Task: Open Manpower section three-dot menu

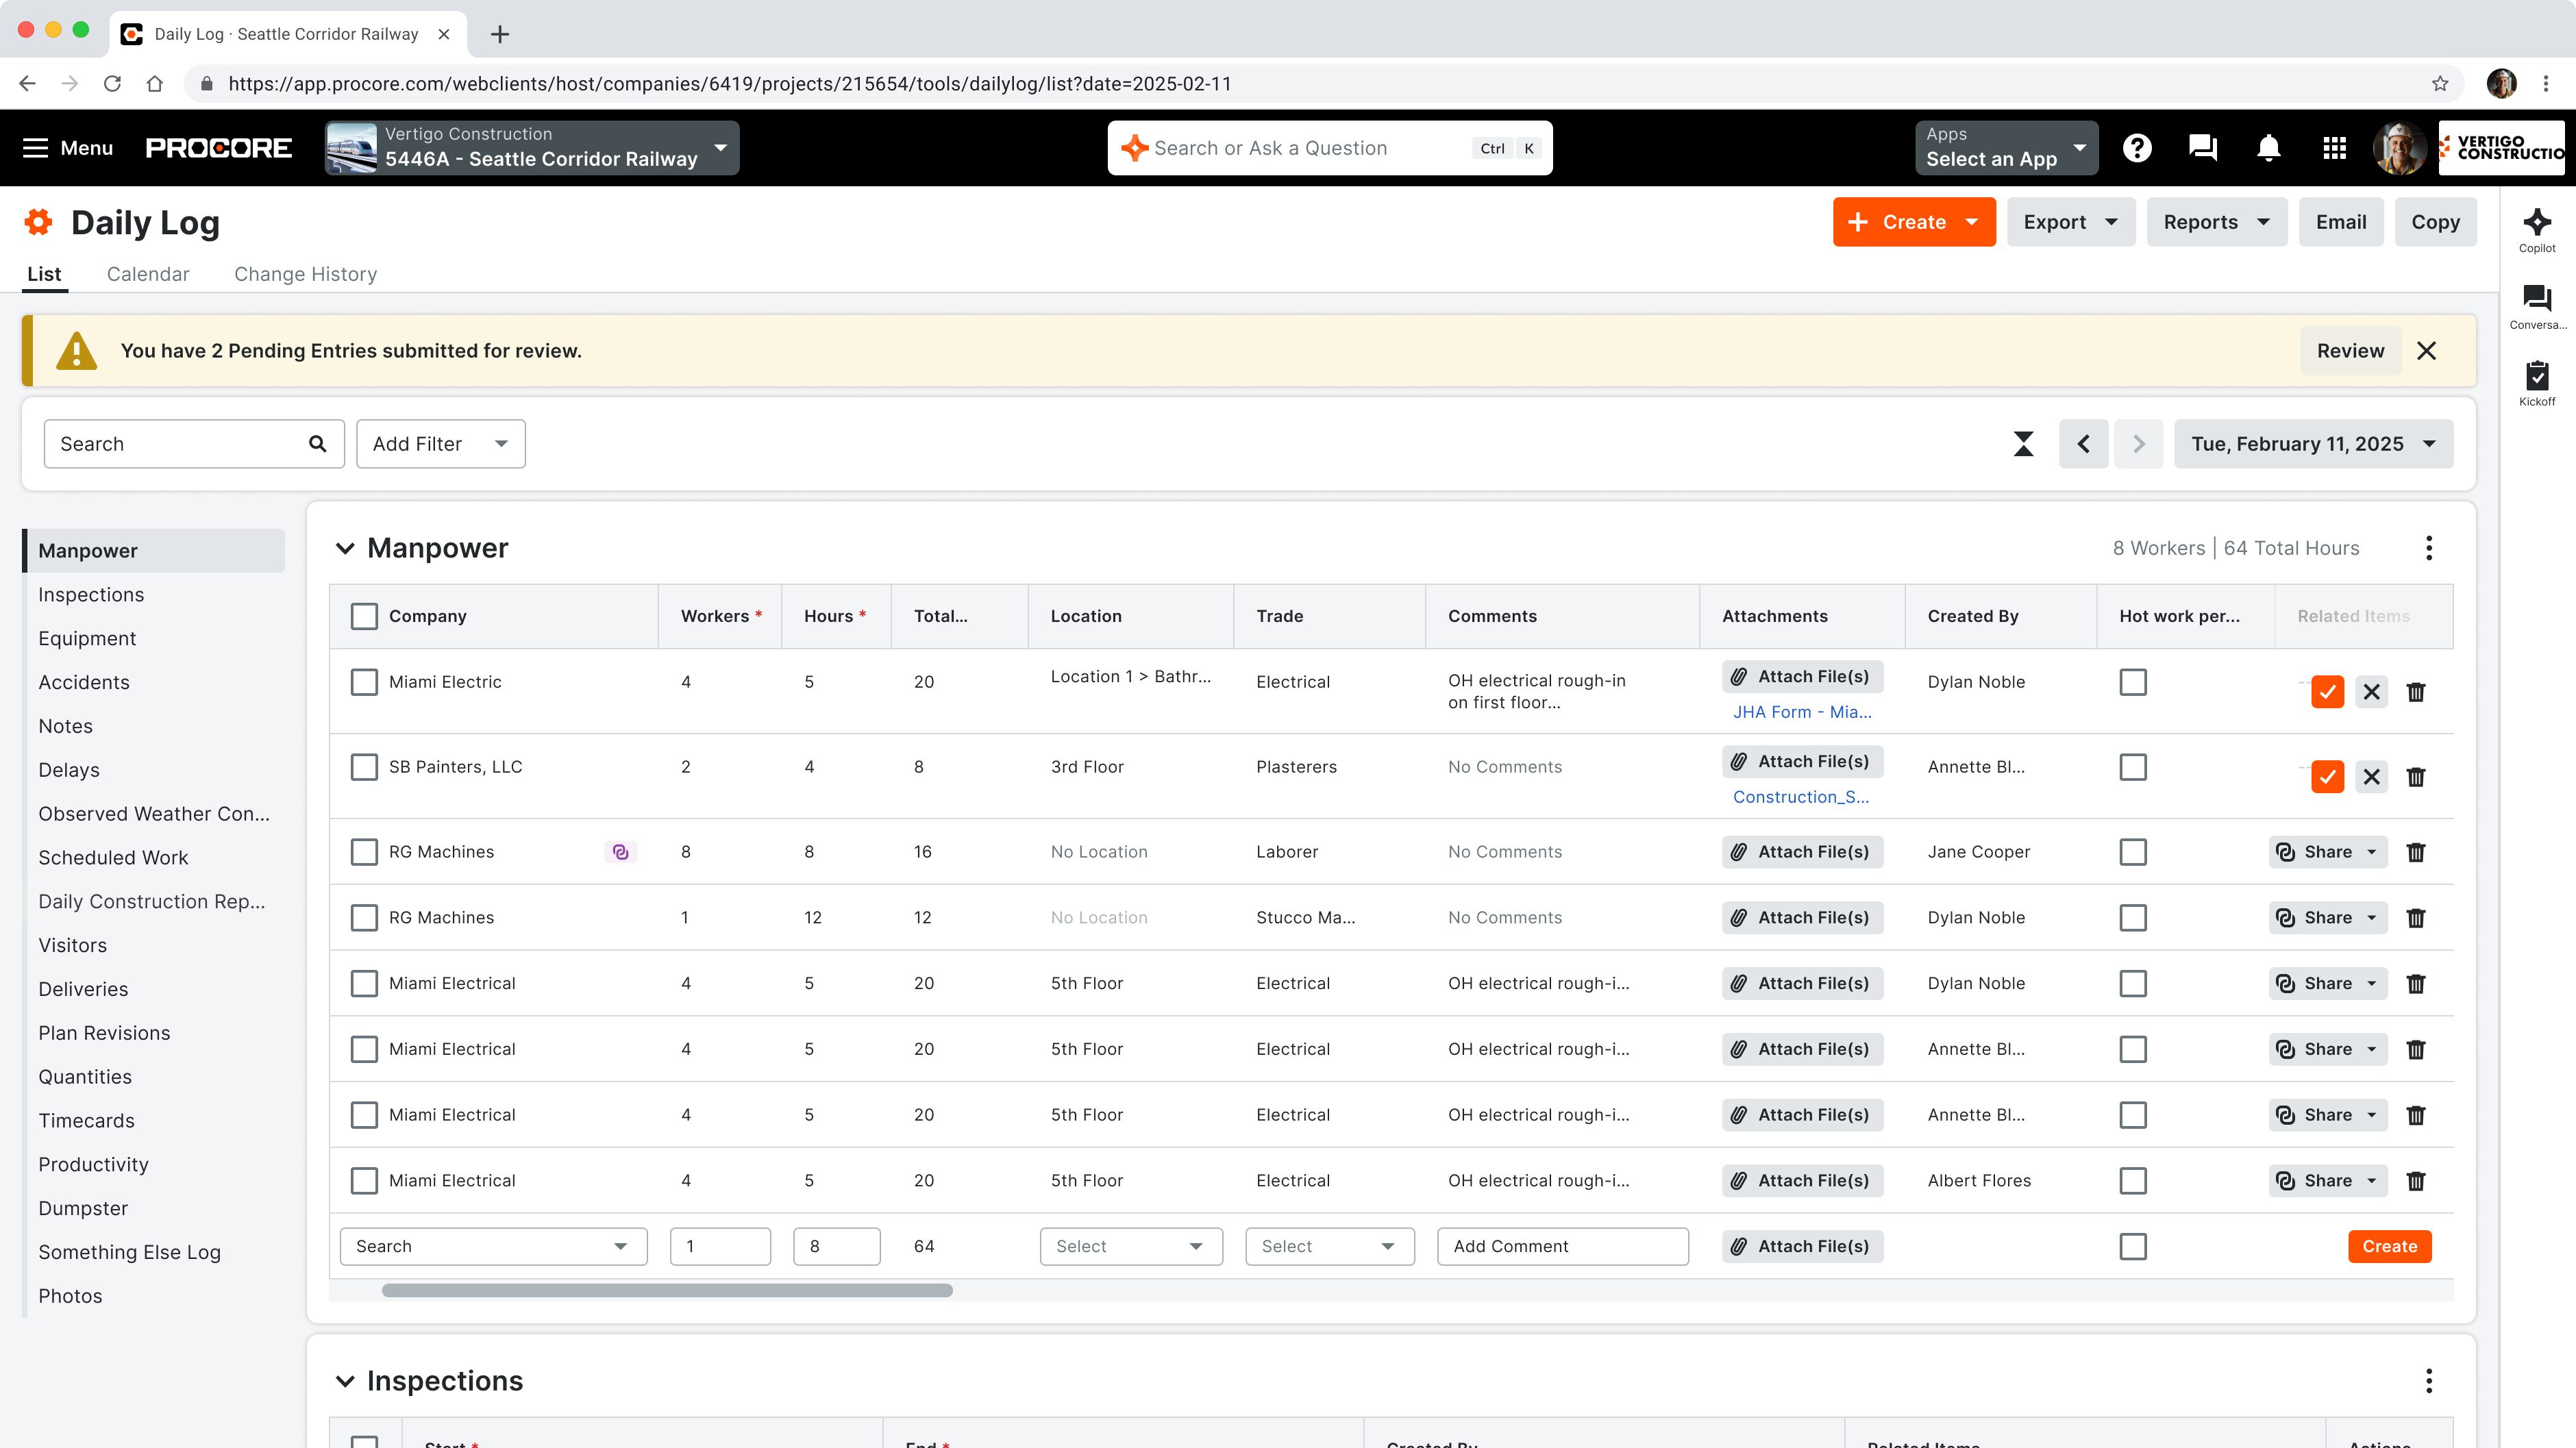Action: click(x=2428, y=548)
